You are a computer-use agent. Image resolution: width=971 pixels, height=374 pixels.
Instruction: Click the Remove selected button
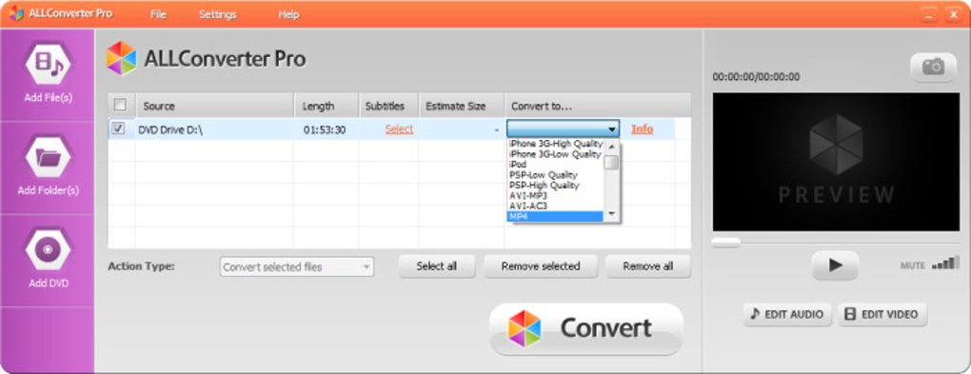pyautogui.click(x=541, y=266)
